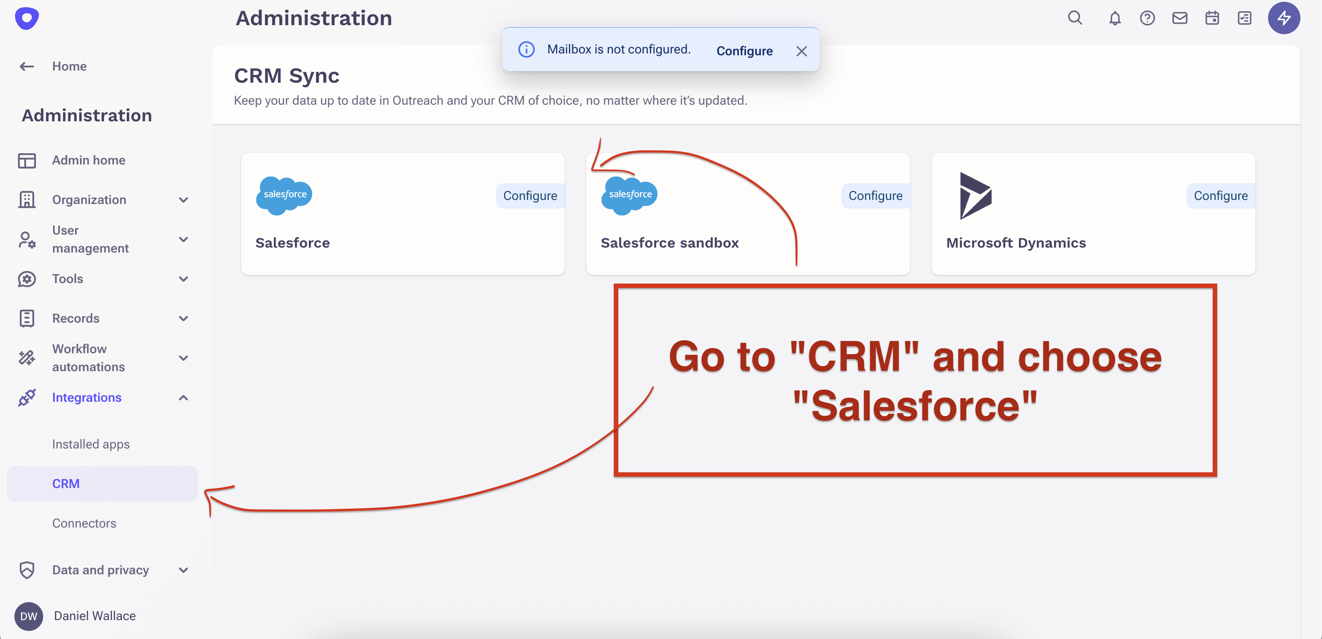Screen dimensions: 1322x639
Task: Collapse the Integrations section
Action: [x=183, y=397]
